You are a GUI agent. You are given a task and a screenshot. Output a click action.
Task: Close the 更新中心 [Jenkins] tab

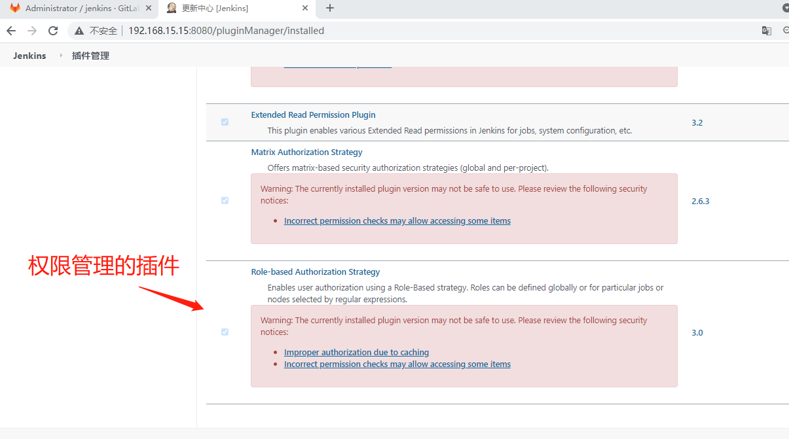click(x=305, y=9)
